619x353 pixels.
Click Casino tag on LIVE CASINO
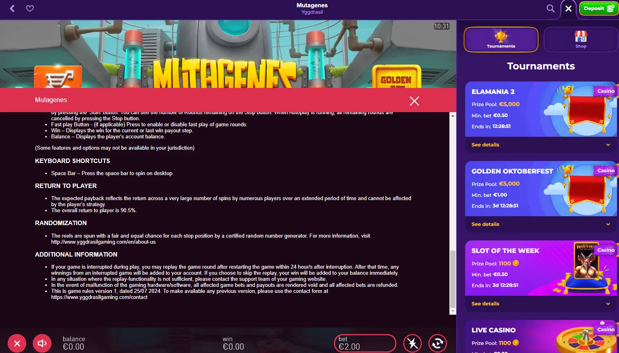point(606,330)
